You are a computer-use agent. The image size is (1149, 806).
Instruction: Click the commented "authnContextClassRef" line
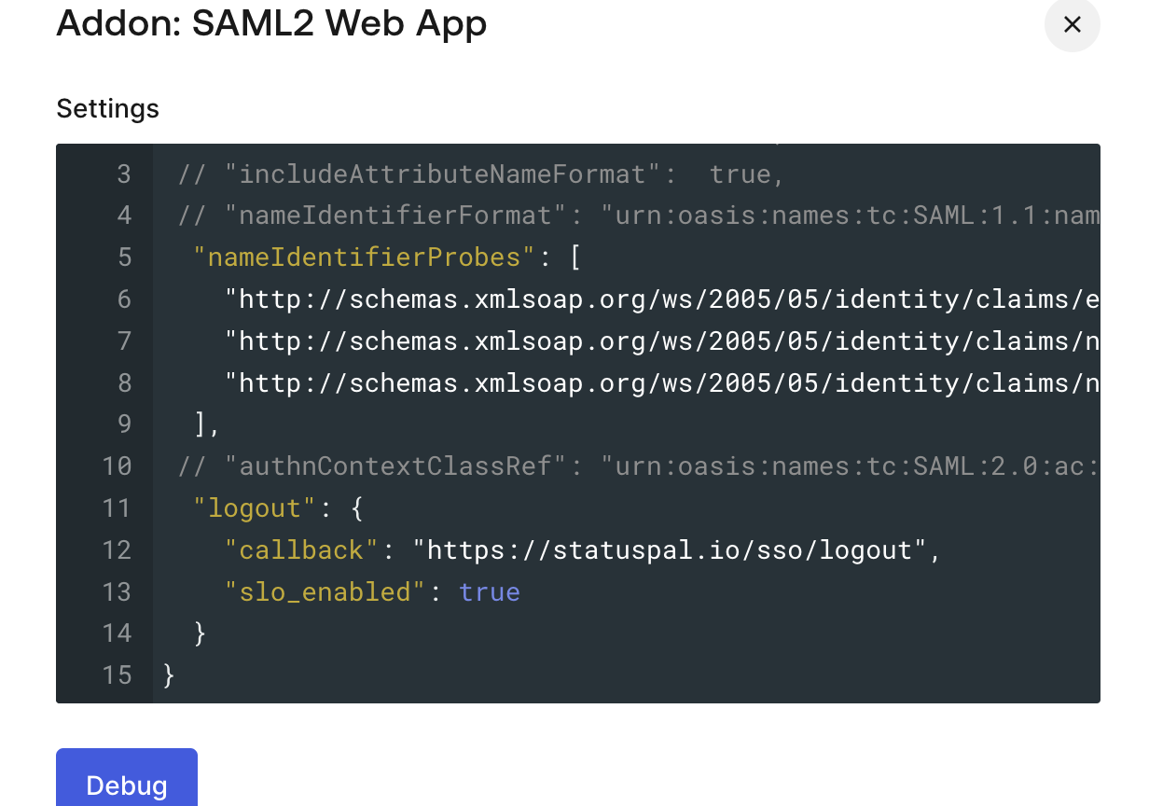tap(634, 466)
